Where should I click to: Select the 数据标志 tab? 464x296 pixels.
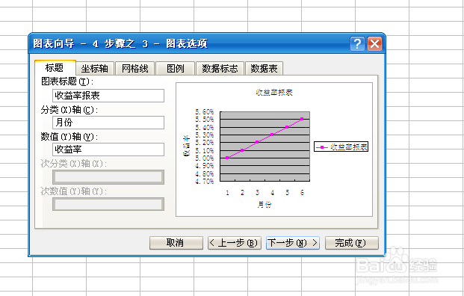coord(220,68)
